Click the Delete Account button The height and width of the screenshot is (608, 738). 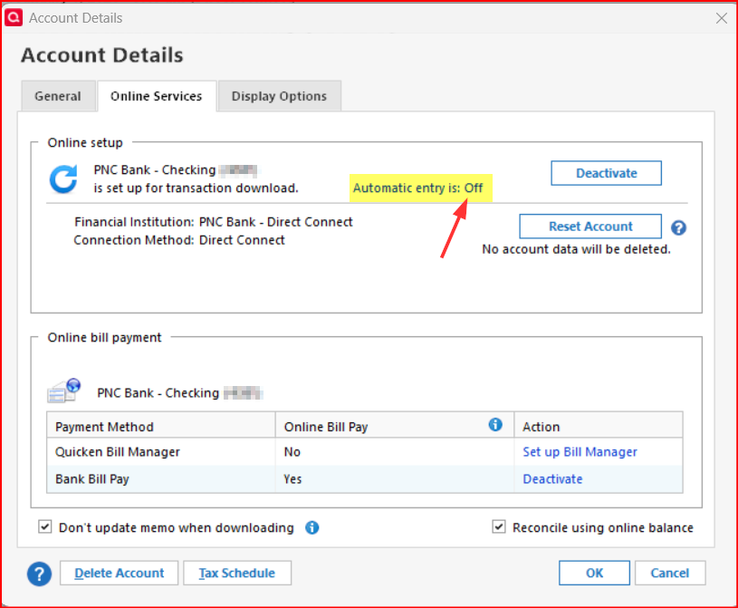[120, 574]
